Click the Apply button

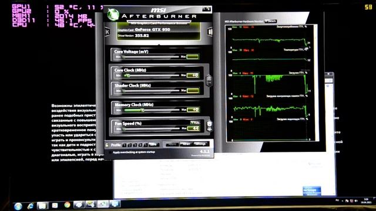point(172,145)
